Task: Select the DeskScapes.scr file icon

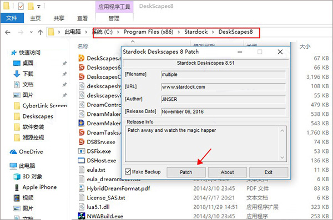Action: coord(82,58)
